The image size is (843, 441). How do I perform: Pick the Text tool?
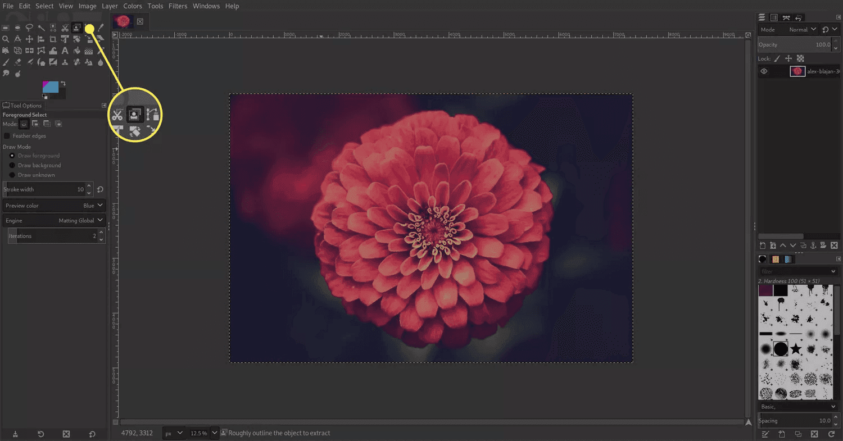tap(65, 51)
